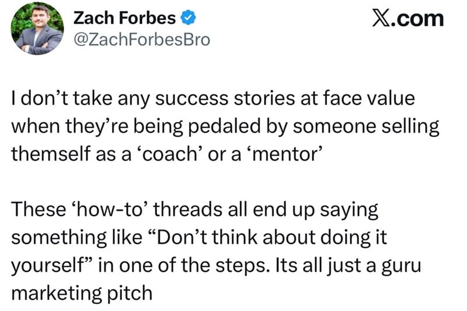This screenshot has height=311, width=467.
Task: Click the Zach Forbes display name
Action: click(124, 18)
